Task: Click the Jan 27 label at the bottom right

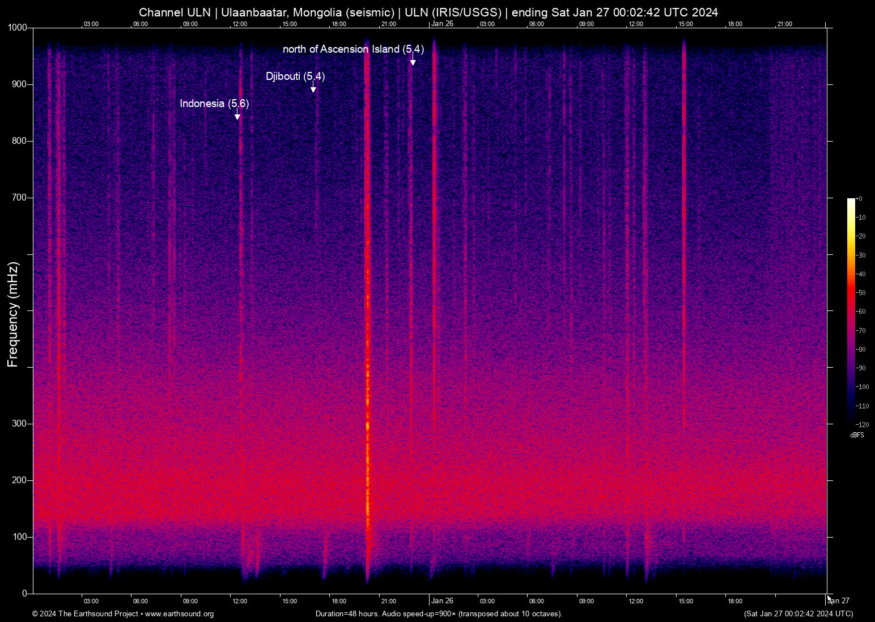Action: click(x=839, y=601)
